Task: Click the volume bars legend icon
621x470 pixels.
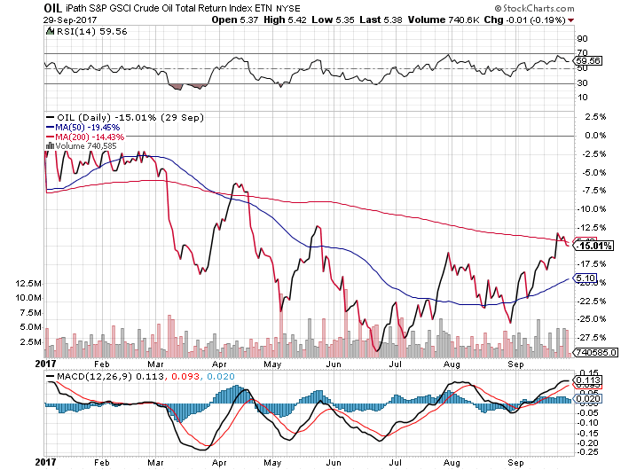Action: [x=51, y=145]
